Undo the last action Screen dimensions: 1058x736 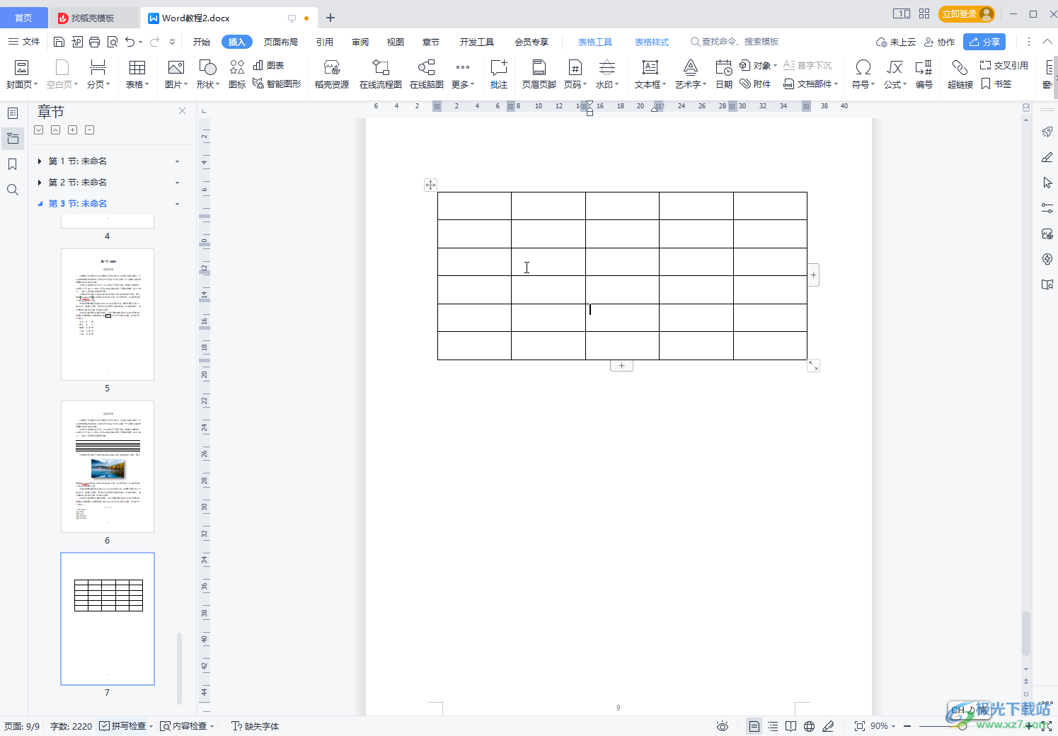pyautogui.click(x=130, y=42)
